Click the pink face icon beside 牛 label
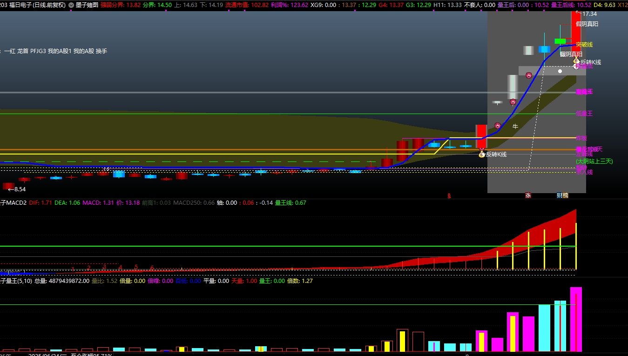The width and height of the screenshot is (628, 356). (x=497, y=126)
